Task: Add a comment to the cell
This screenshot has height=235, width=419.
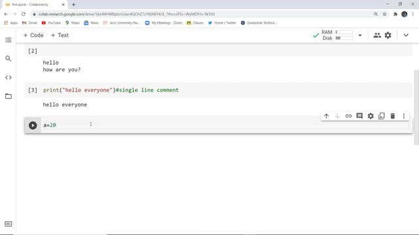Action: (359, 116)
